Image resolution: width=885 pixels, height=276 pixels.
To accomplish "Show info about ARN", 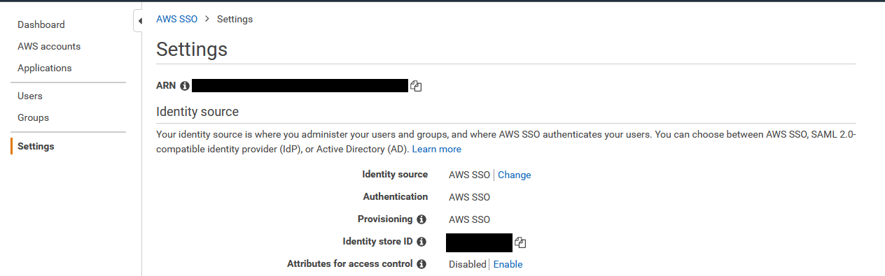I will click(185, 86).
